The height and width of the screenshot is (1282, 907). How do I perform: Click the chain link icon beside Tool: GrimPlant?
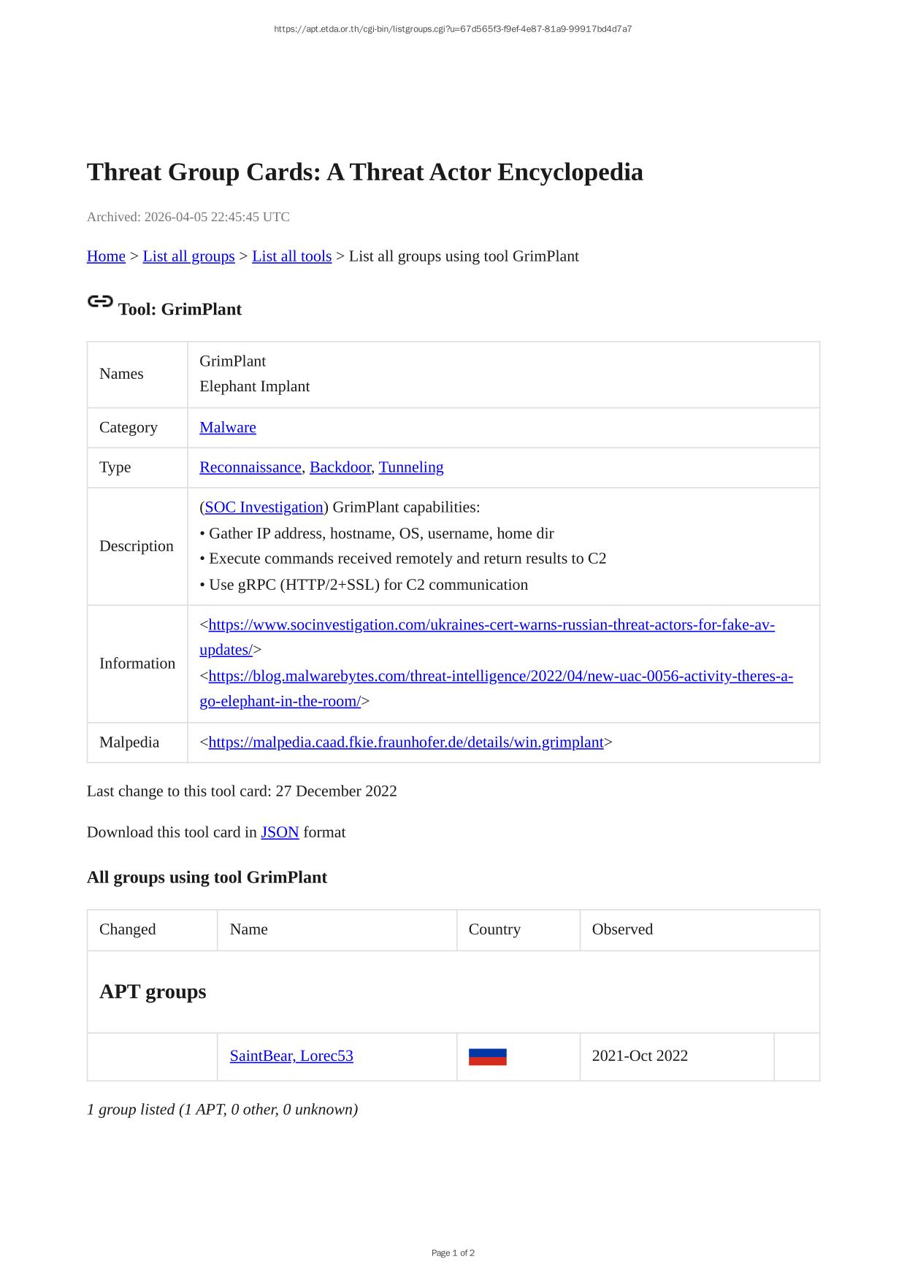[100, 302]
